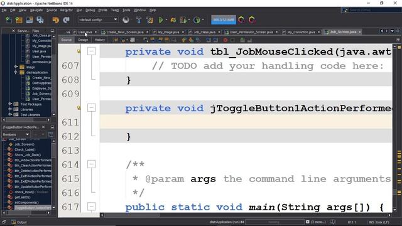Image resolution: width=402 pixels, height=226 pixels.
Task: Select initComponents() in navigator
Action: tap(26, 202)
